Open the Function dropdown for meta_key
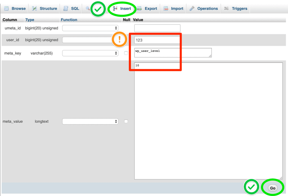Screen dimensions: 288x196 90,53
